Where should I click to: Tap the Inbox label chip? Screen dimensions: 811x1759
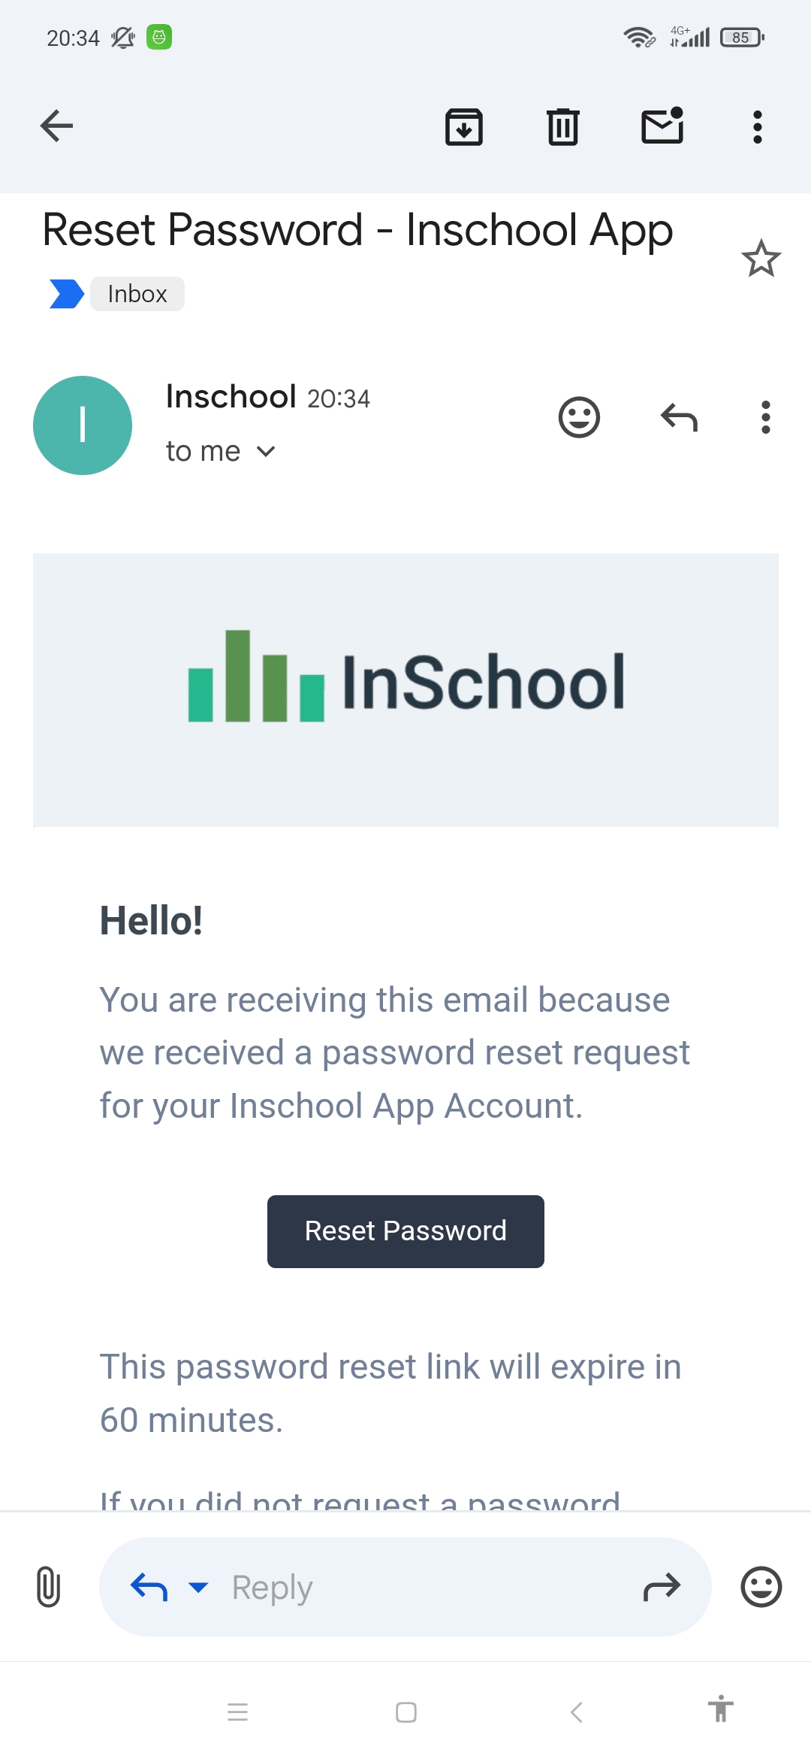(x=137, y=294)
